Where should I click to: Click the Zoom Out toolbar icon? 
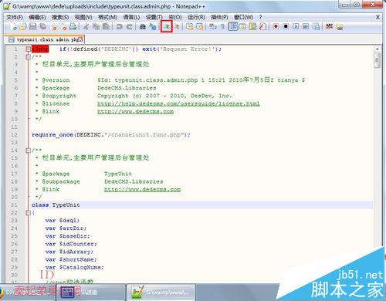(x=177, y=26)
